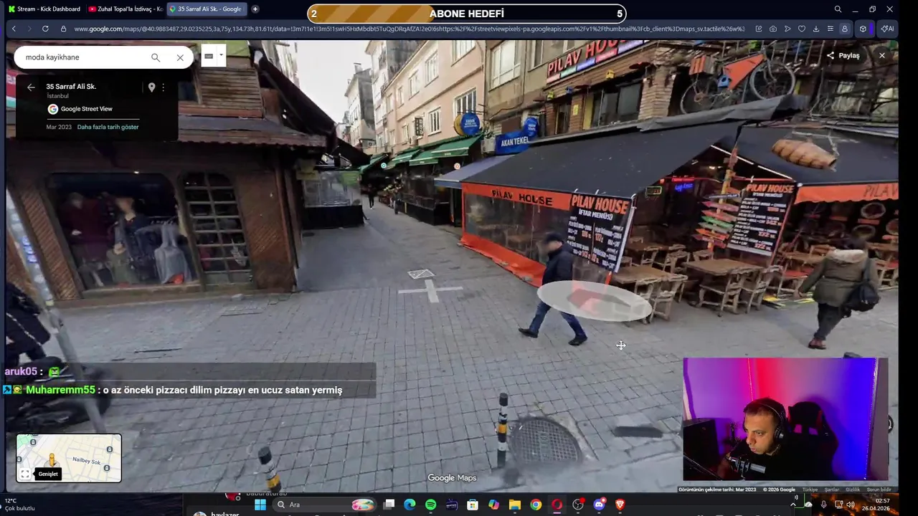Click the minimap thumbnail

point(69,458)
